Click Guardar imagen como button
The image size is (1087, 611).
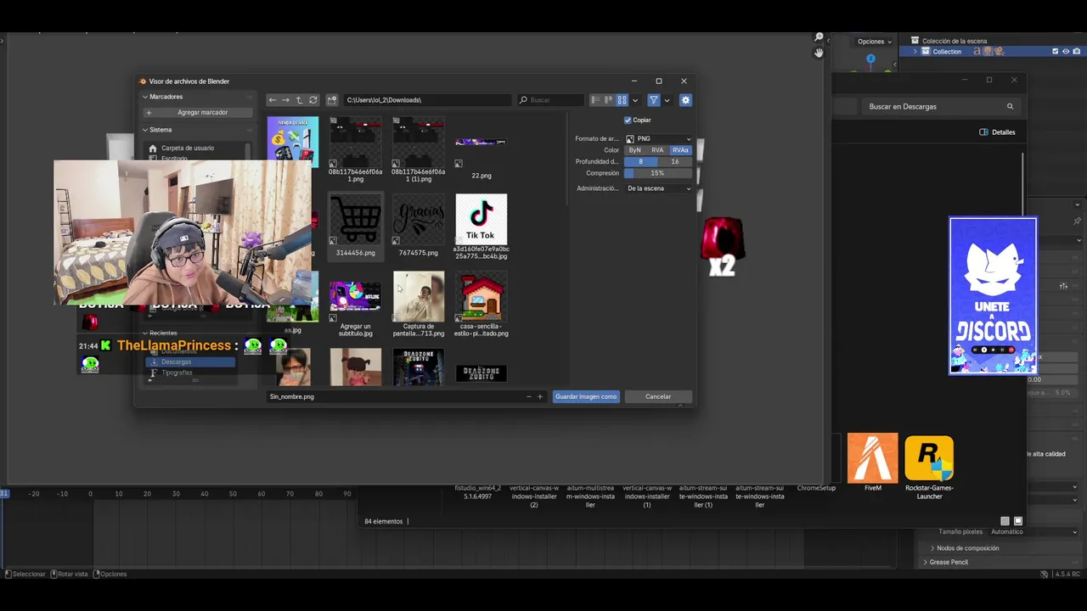(x=586, y=396)
